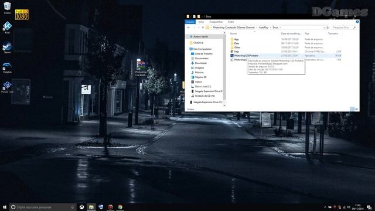Image resolution: width=375 pixels, height=211 pixels.
Task: Select the help HTML file
Action: [x=236, y=52]
